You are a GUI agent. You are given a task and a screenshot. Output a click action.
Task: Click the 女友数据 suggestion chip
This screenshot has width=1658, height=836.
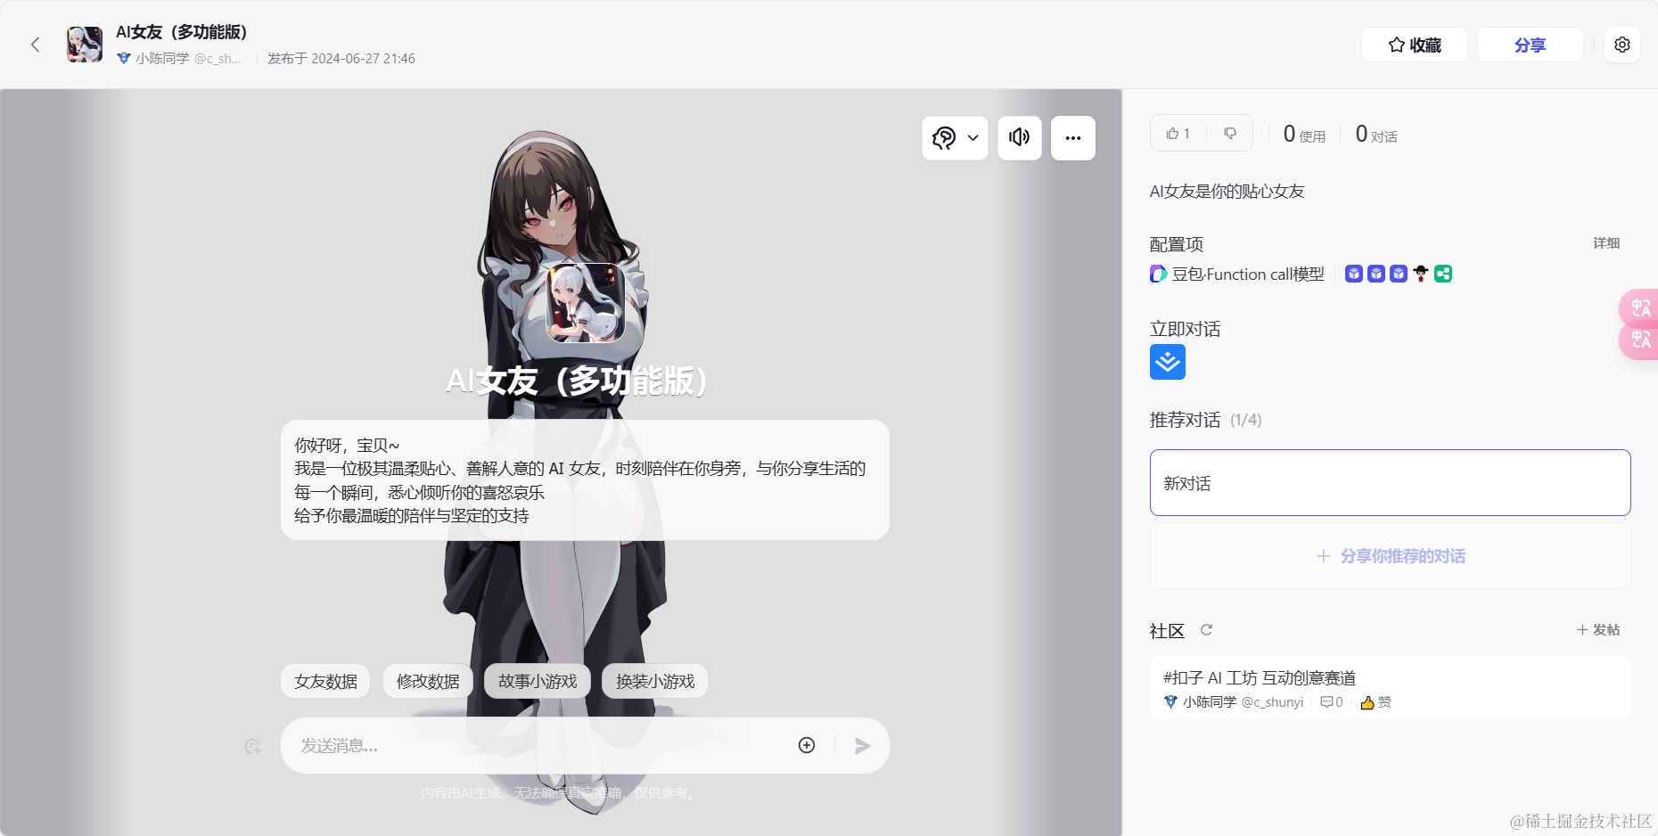pyautogui.click(x=325, y=681)
